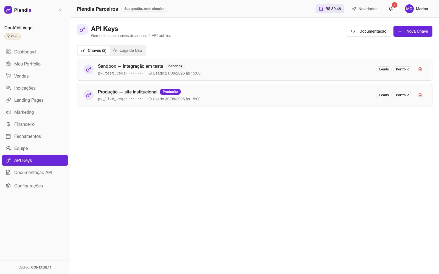439x274 pixels.
Task: Click the API Keys sidebar key icon
Action: (x=8, y=160)
